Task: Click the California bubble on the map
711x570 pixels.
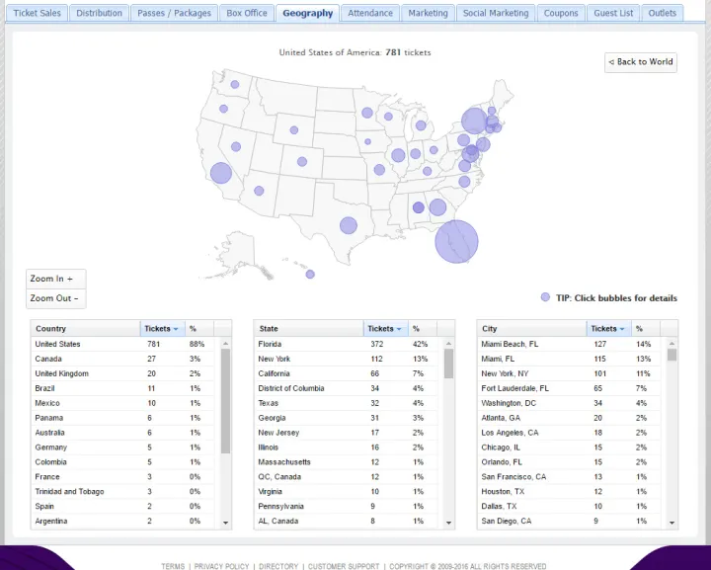Action: coord(221,173)
